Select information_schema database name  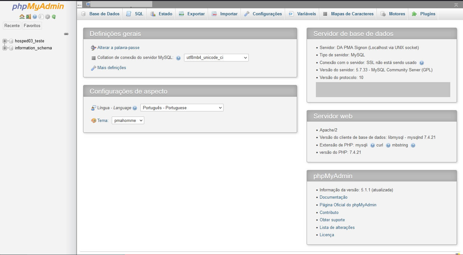[x=33, y=48]
